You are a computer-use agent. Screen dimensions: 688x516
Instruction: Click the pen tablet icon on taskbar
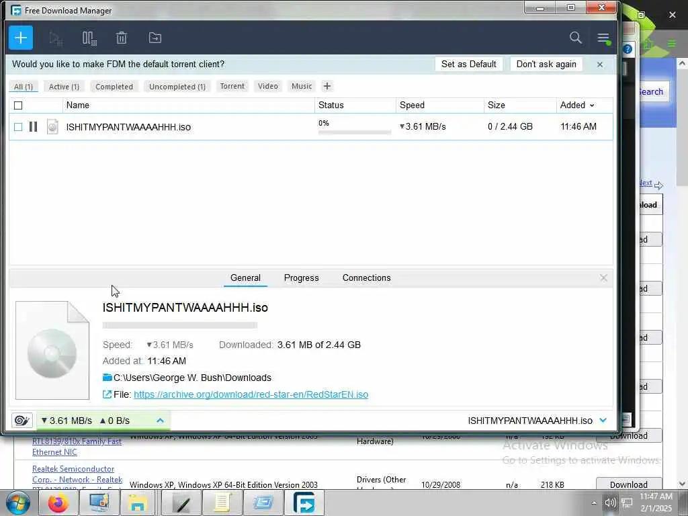181,503
